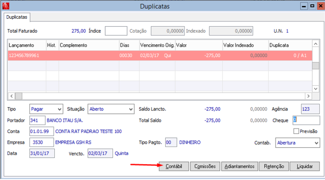
Task: Click the table scroll up arrow
Action: 316,44
